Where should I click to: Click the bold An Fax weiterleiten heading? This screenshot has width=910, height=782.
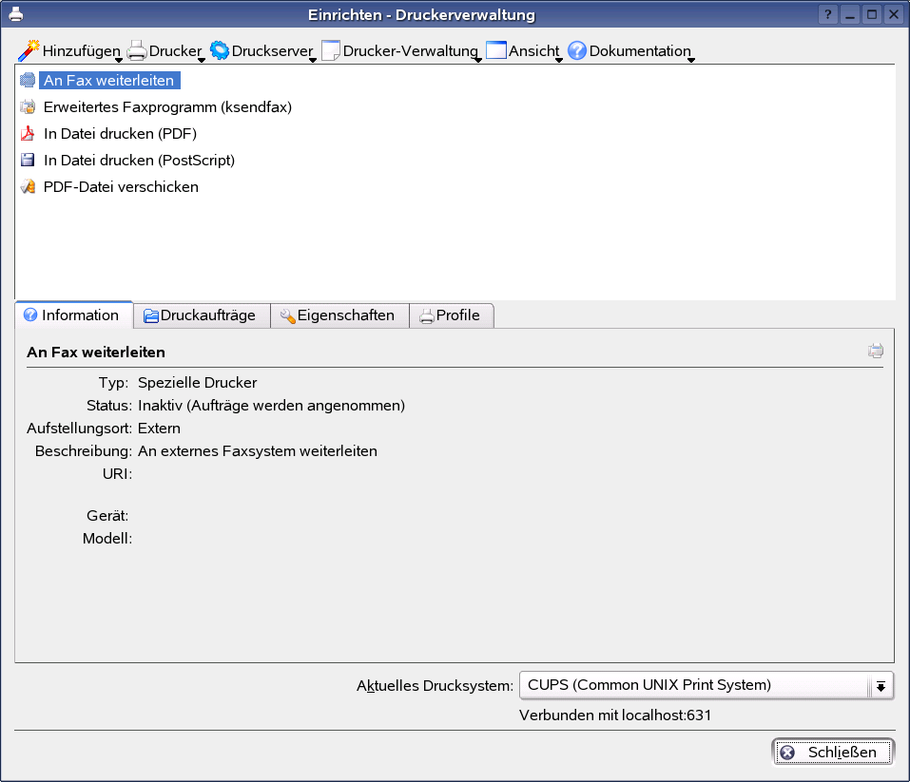(96, 353)
